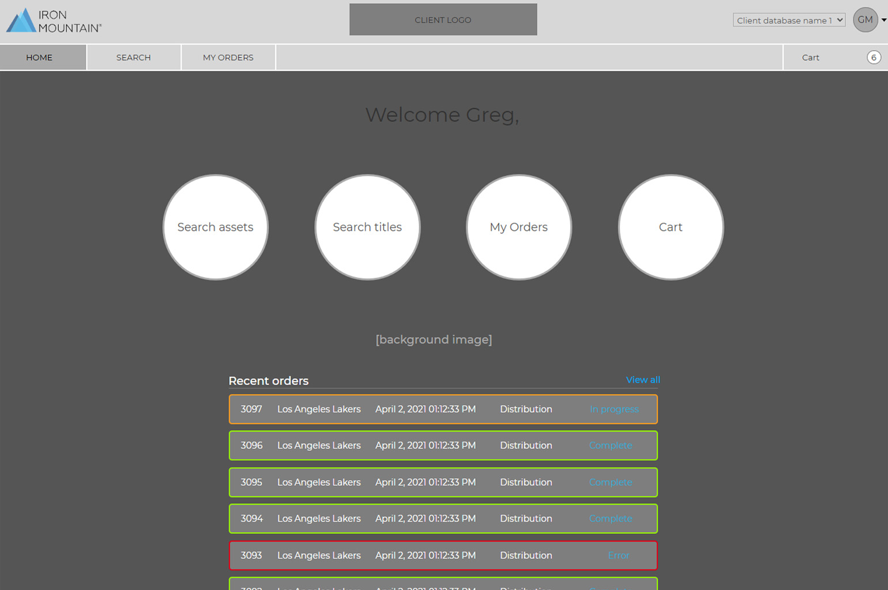Open the Cart circle shortcut
Viewport: 888px width, 590px height.
670,228
